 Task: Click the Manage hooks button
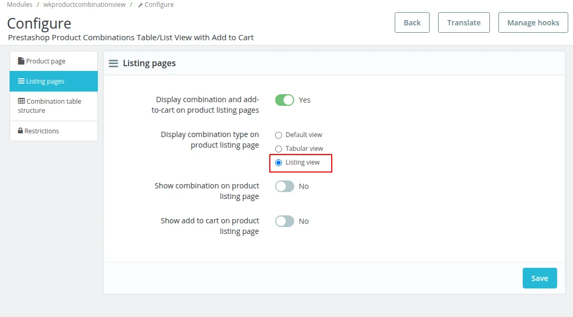(533, 23)
